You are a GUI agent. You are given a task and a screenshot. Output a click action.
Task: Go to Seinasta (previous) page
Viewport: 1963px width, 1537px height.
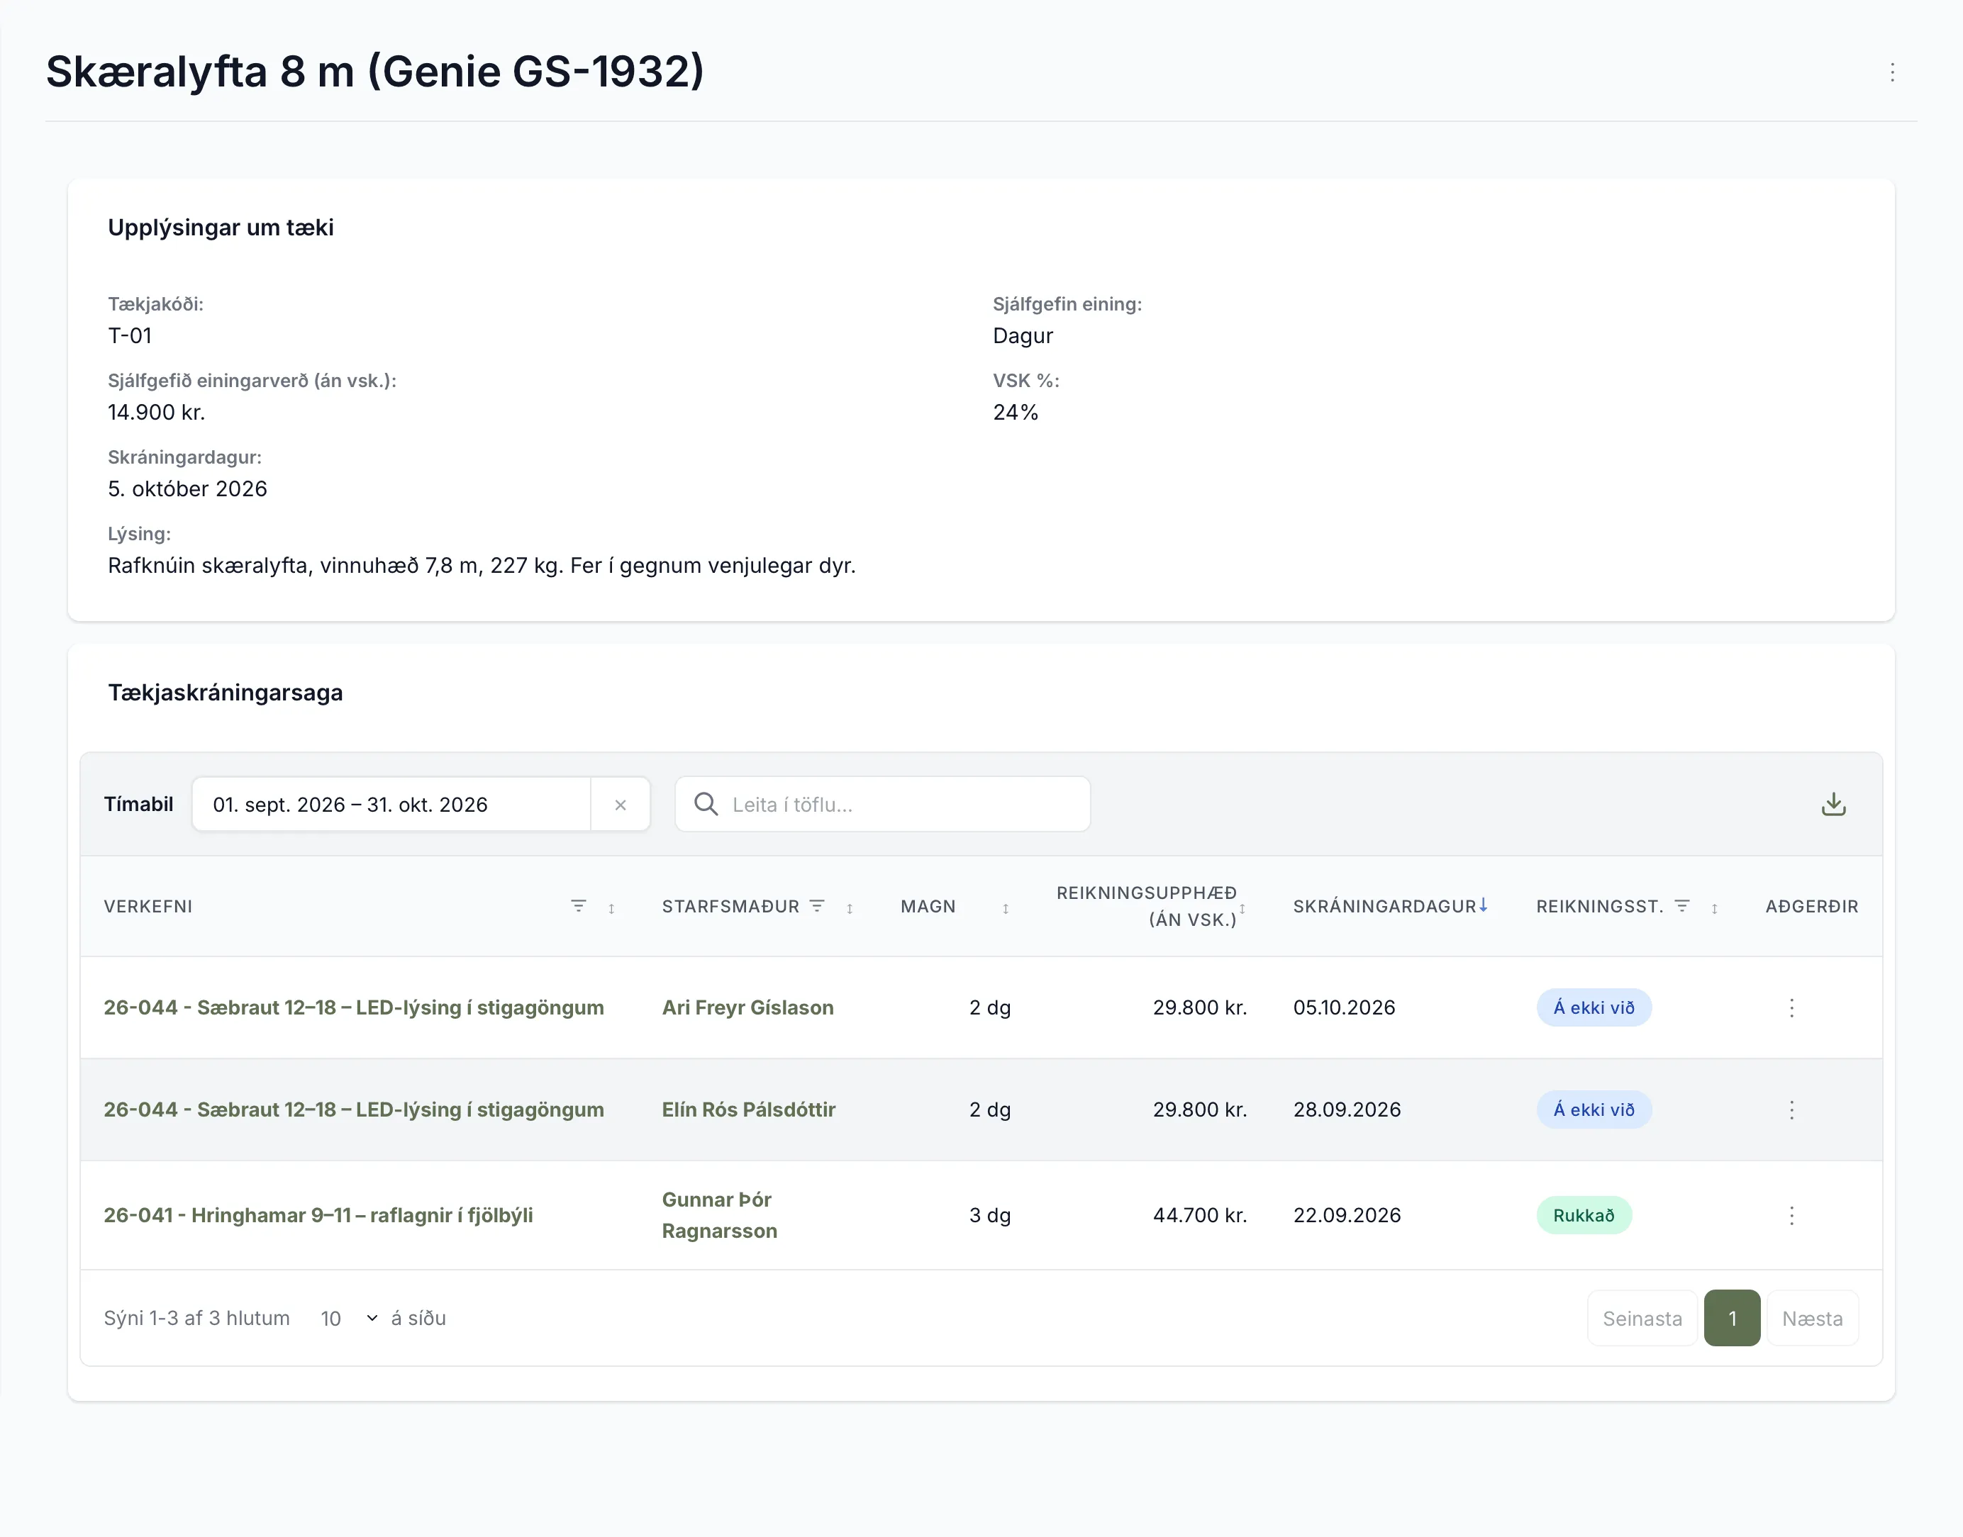[x=1642, y=1319]
